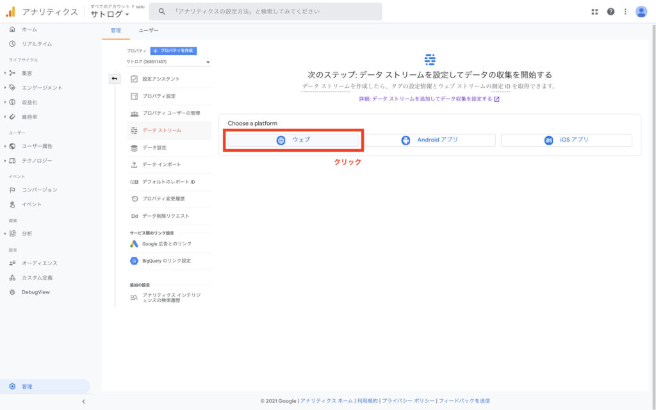Open プロパティ変更履歴

point(169,199)
